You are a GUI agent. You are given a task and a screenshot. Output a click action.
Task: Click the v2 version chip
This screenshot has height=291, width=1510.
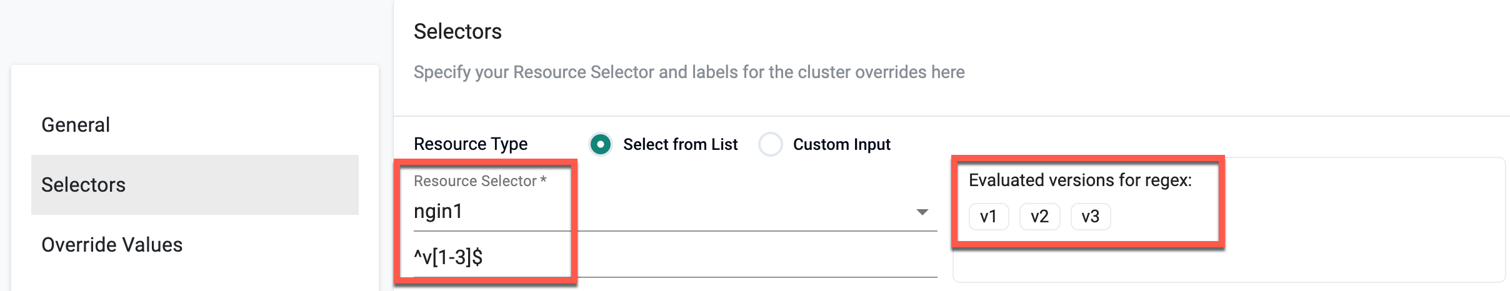point(1039,217)
